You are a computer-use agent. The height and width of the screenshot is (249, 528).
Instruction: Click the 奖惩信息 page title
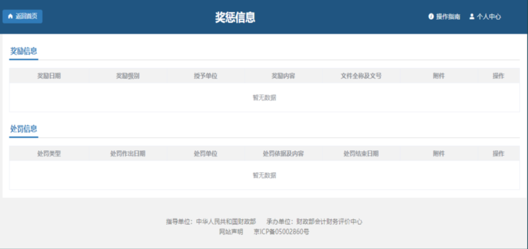coord(235,18)
